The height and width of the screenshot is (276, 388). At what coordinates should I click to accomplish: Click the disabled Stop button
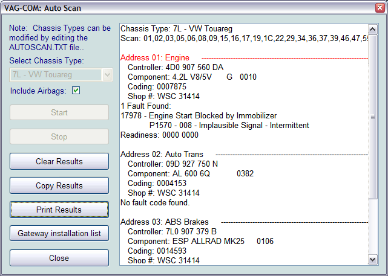(59, 136)
